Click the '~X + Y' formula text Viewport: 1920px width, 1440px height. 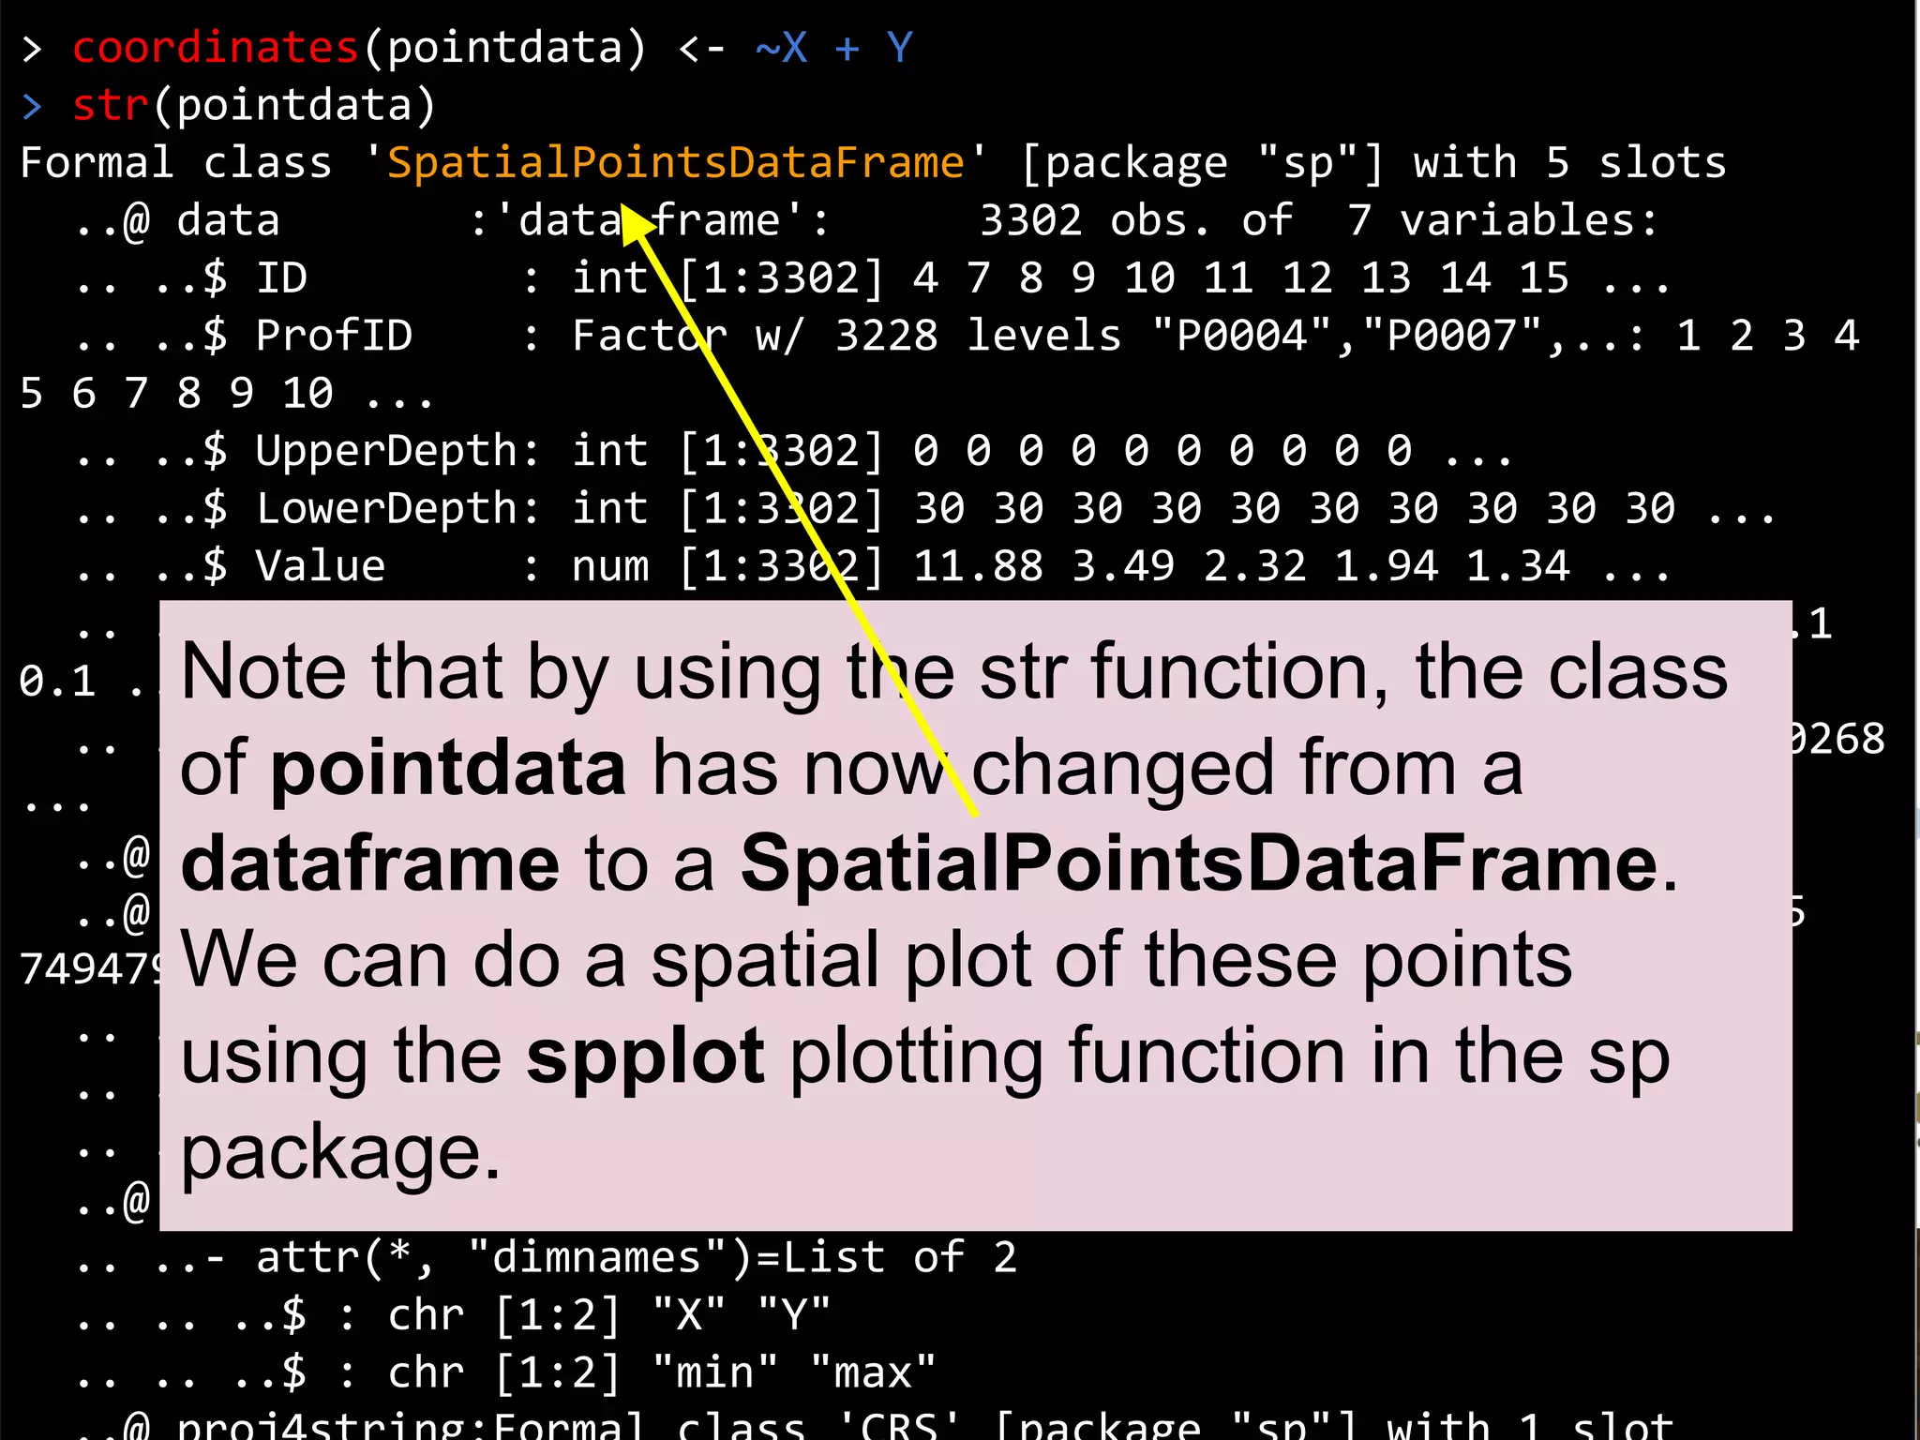(833, 48)
